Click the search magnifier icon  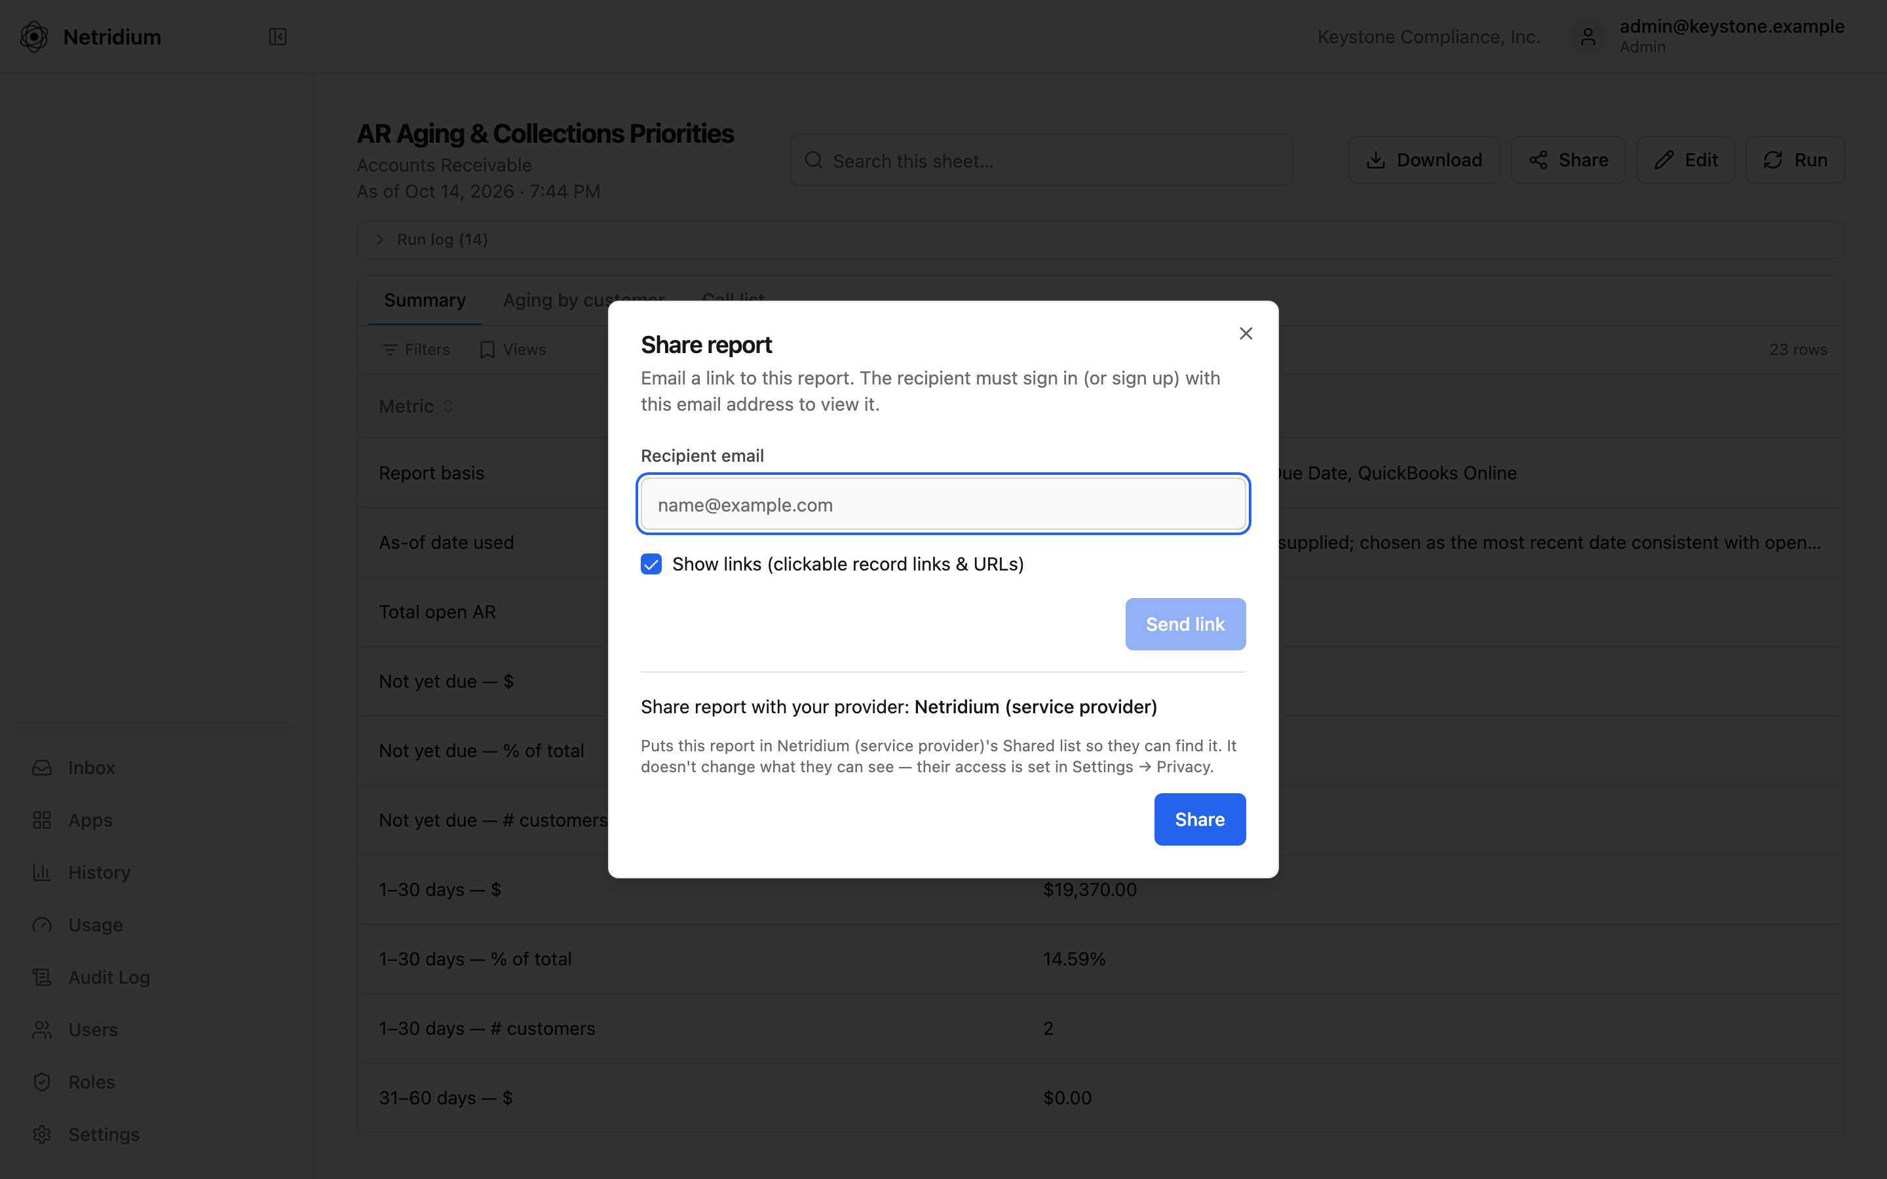point(813,160)
